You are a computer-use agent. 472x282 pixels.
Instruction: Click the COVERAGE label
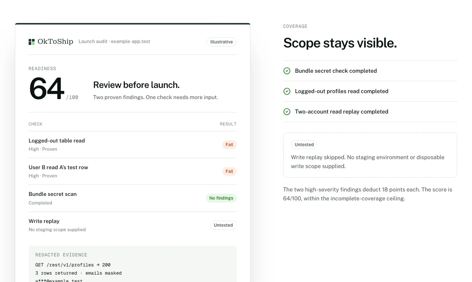295,26
